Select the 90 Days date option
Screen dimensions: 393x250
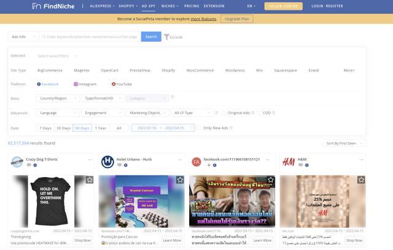(x=82, y=128)
